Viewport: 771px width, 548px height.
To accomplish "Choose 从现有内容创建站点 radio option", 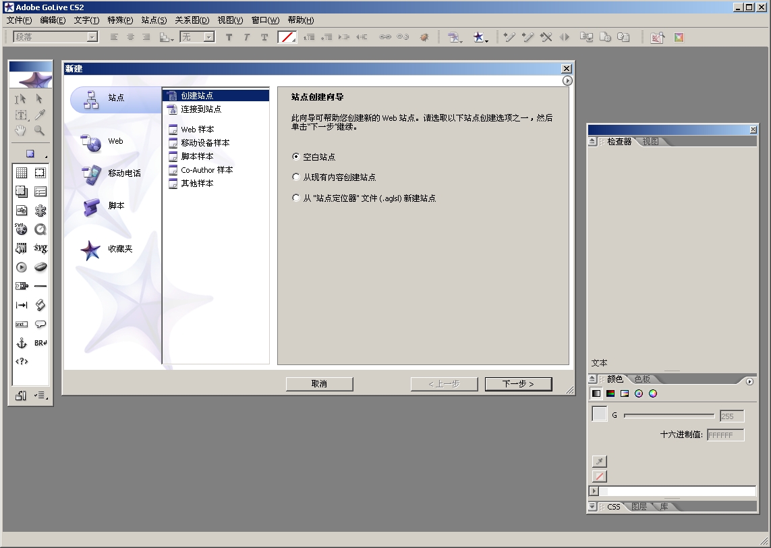I will pos(295,177).
